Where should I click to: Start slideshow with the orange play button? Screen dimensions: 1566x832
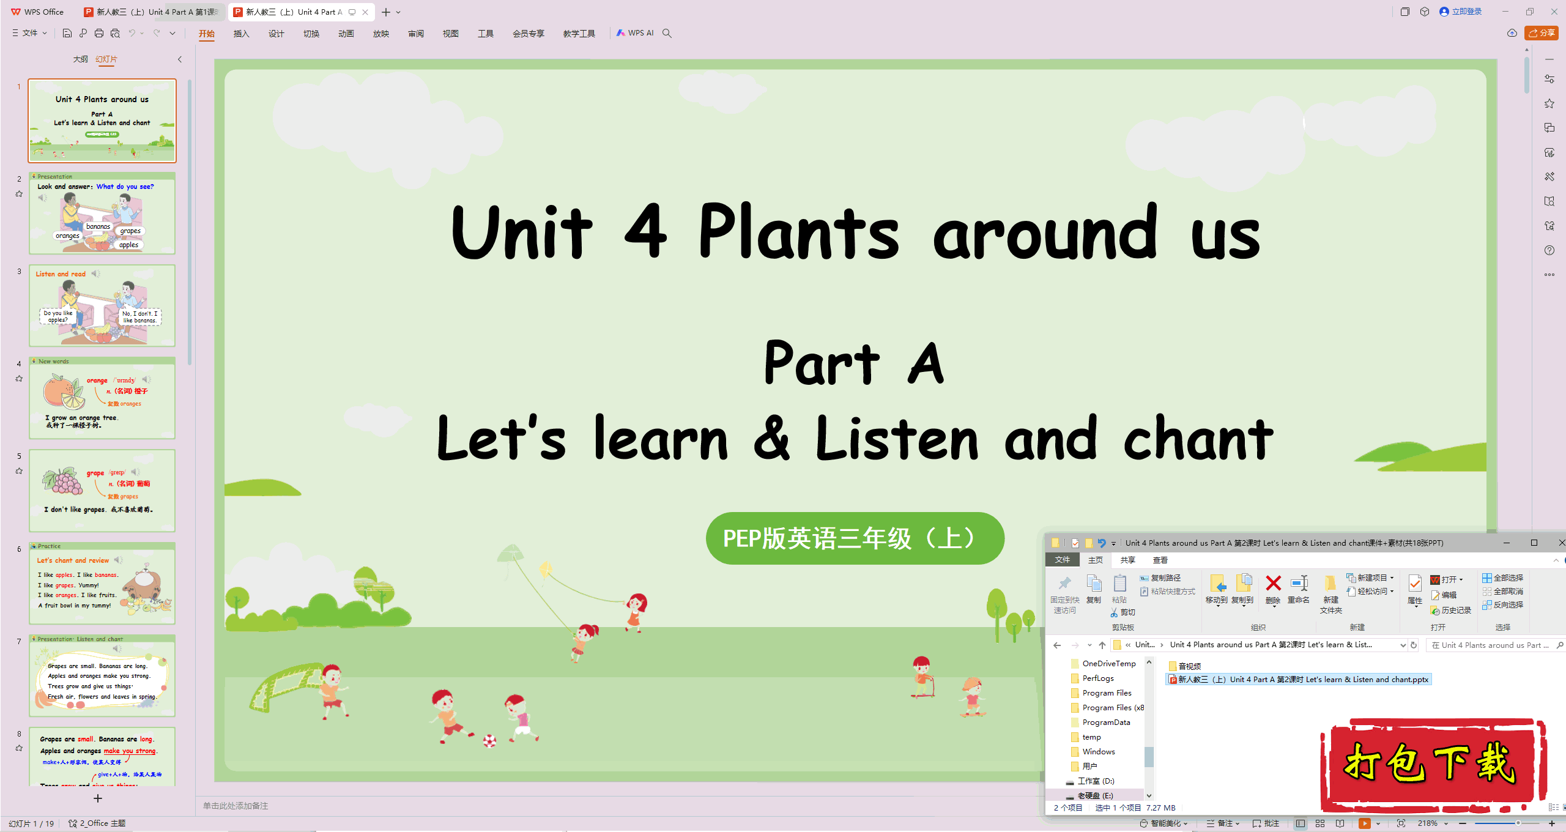(x=1364, y=823)
